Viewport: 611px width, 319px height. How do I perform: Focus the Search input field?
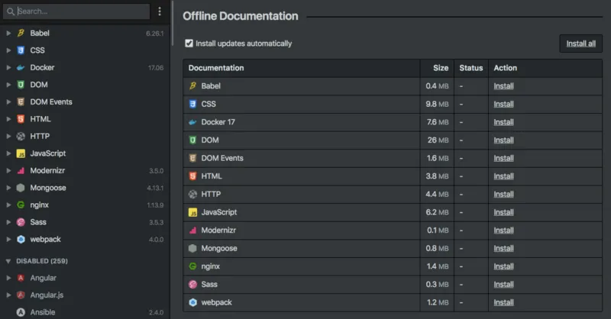76,11
